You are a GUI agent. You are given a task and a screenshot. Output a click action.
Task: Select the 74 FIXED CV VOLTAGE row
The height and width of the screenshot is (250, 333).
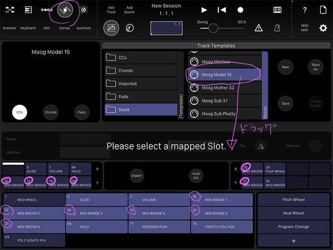tap(222, 227)
